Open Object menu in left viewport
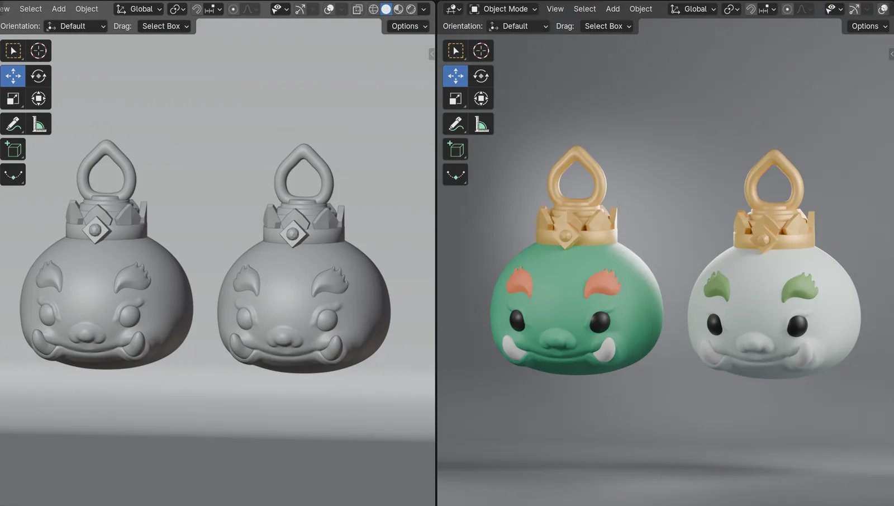Screen dimensions: 894x506 click(87, 9)
